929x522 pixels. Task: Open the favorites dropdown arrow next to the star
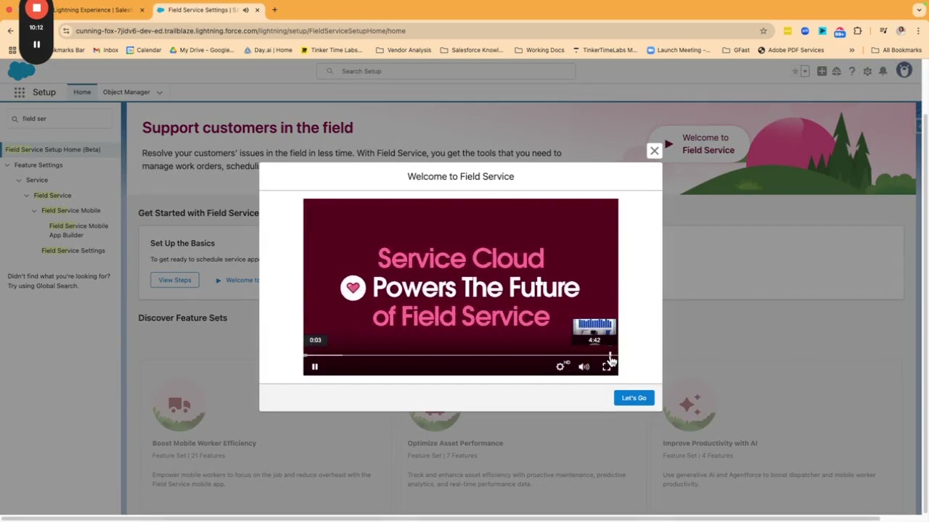pos(805,71)
